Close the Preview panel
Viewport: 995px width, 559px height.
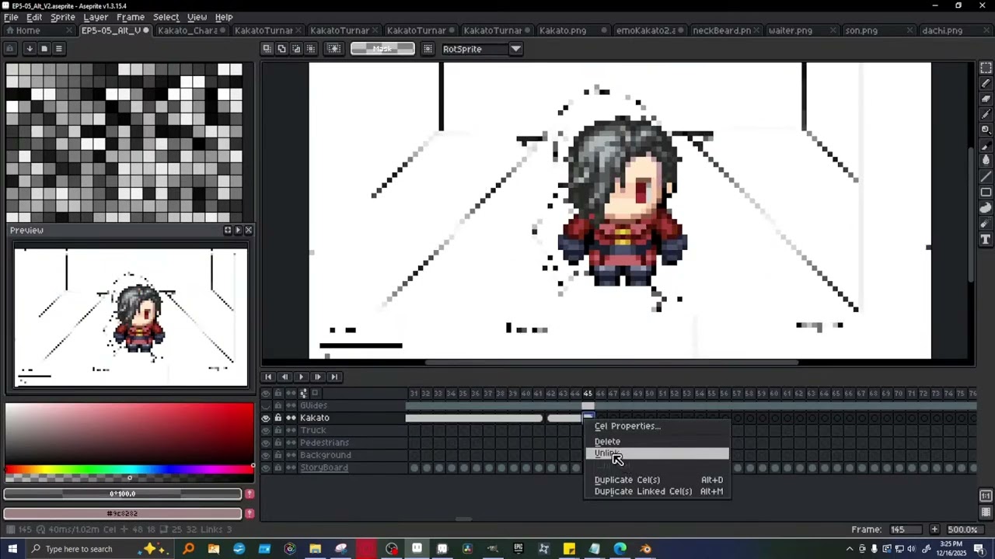coord(248,231)
